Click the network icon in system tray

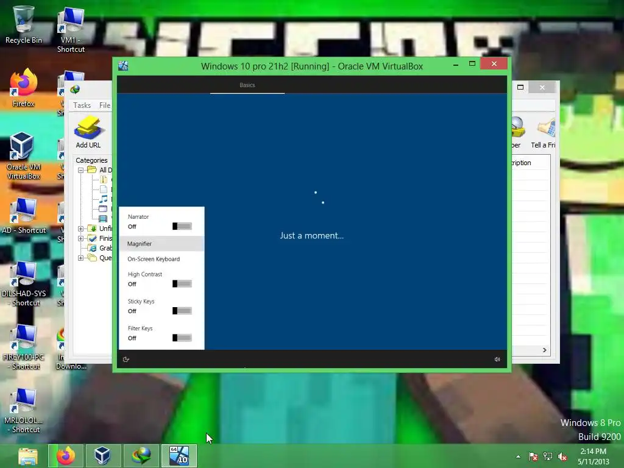[x=548, y=456]
